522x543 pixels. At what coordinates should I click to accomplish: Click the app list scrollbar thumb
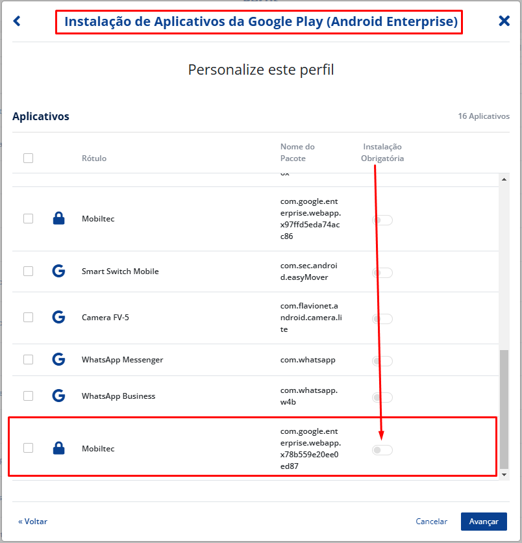click(x=504, y=409)
